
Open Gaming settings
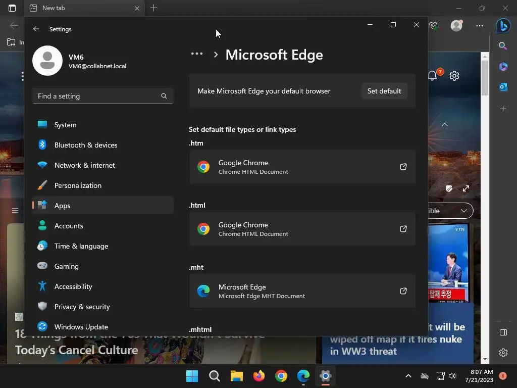(x=103, y=266)
